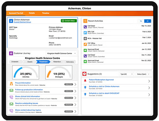
Task: Open the MCA - Website Visit entry
Action: click(x=117, y=38)
